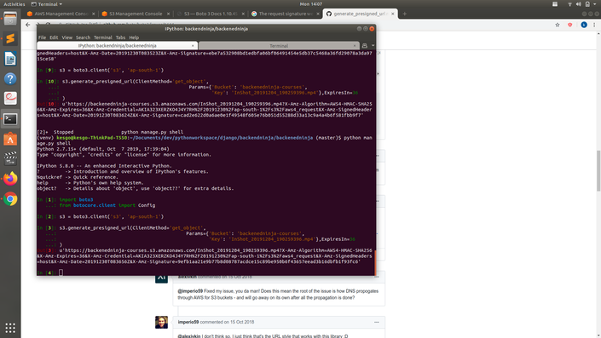Open Ubuntu Software from the dock
The image size is (601, 338).
pos(10,139)
